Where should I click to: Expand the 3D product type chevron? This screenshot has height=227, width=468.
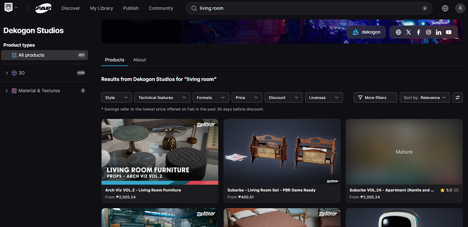[x=7, y=73]
